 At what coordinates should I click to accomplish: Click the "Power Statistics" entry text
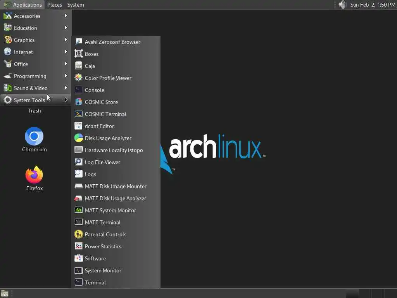click(x=103, y=246)
